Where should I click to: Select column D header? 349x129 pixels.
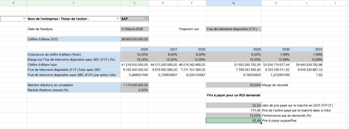pos(134,3)
